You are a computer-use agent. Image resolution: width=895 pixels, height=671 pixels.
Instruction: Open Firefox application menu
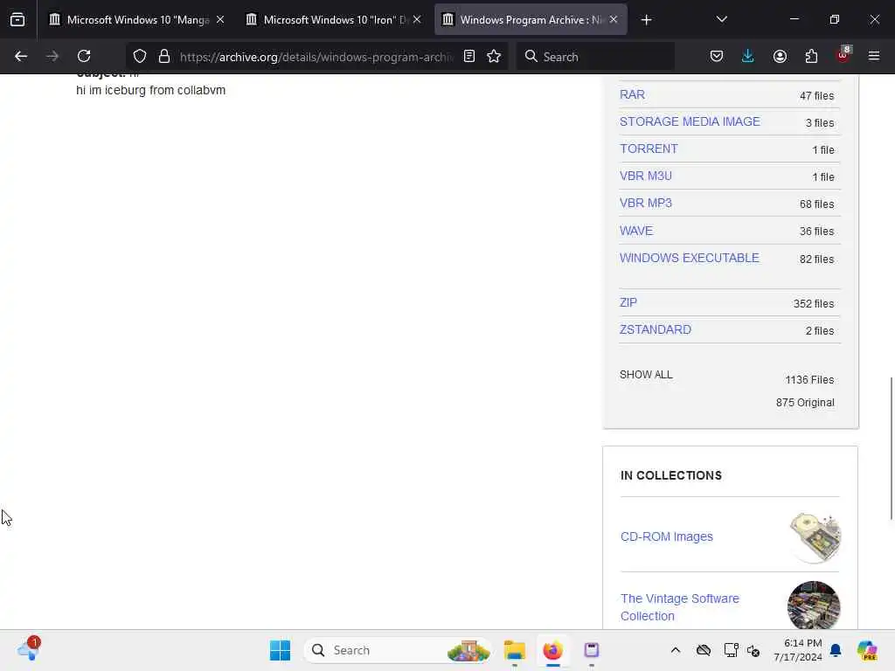click(874, 56)
